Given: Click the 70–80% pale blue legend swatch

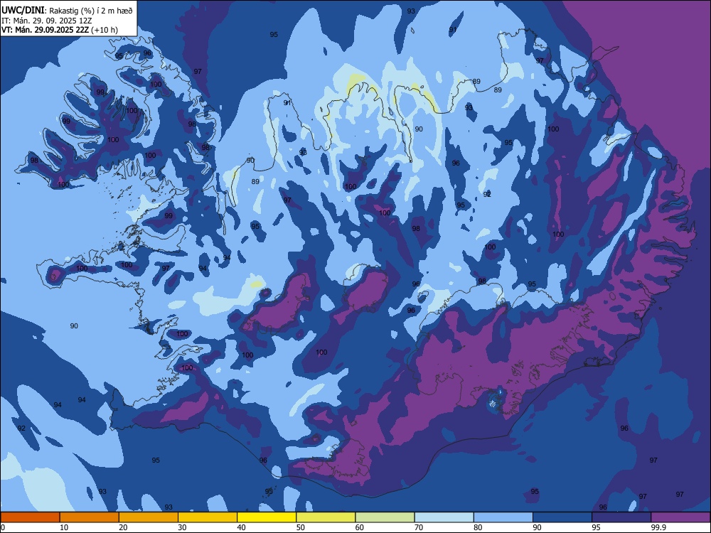Looking at the screenshot, I should (x=444, y=517).
